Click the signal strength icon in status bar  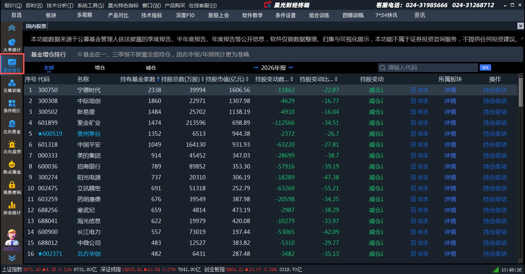pos(495,270)
